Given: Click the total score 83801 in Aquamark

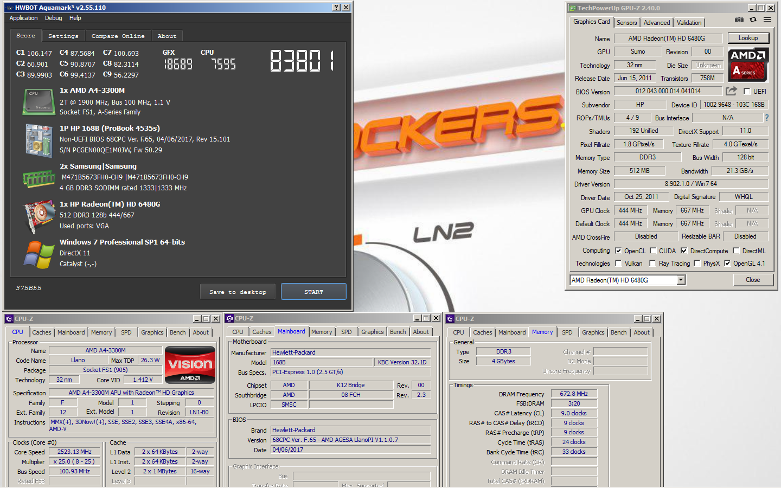Looking at the screenshot, I should pyautogui.click(x=302, y=61).
